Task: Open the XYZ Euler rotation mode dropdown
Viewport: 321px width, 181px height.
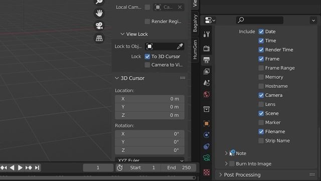Action: point(149,159)
